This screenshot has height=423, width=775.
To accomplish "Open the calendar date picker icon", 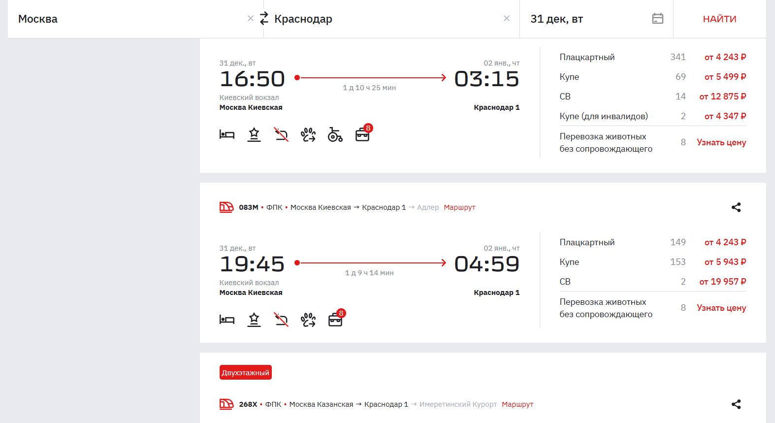I will pyautogui.click(x=657, y=19).
